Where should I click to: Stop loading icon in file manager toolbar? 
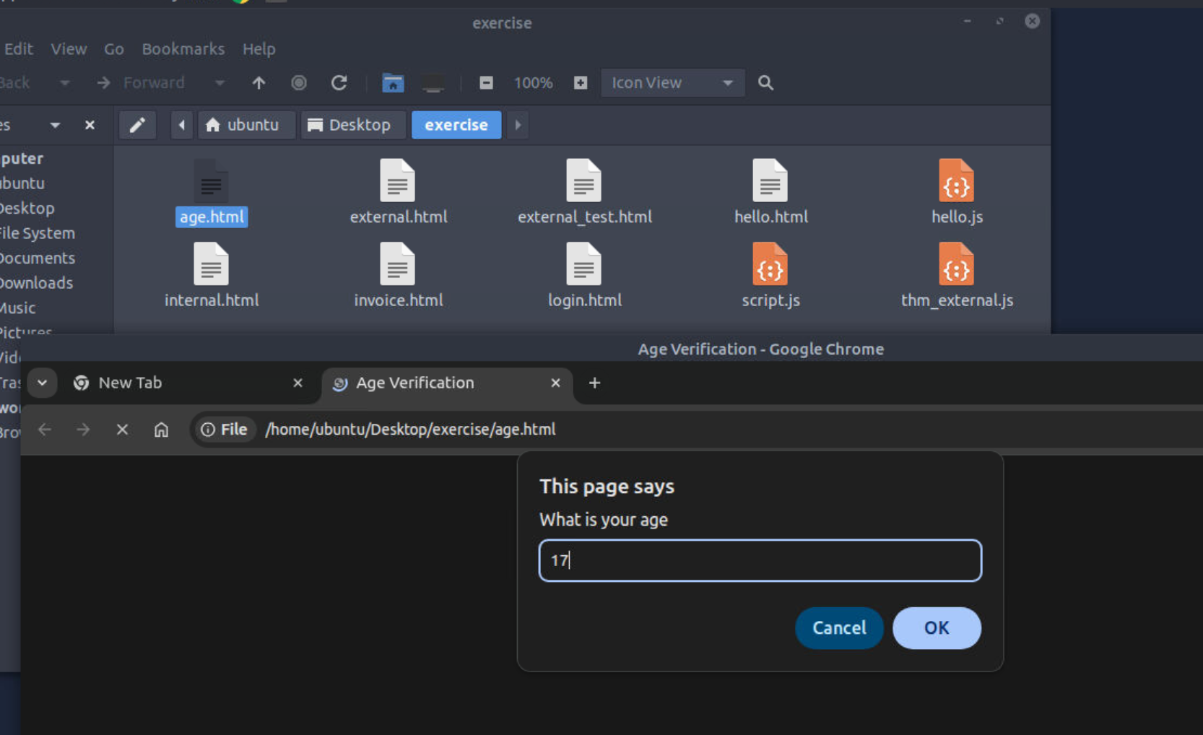[x=299, y=83]
